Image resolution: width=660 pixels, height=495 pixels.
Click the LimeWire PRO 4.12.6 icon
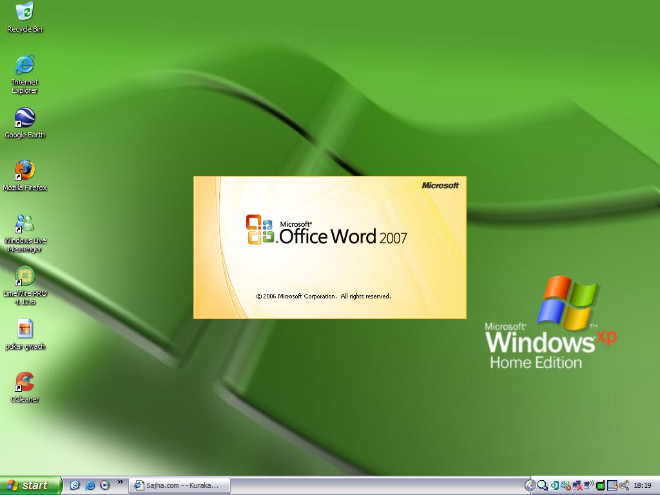coord(24,277)
